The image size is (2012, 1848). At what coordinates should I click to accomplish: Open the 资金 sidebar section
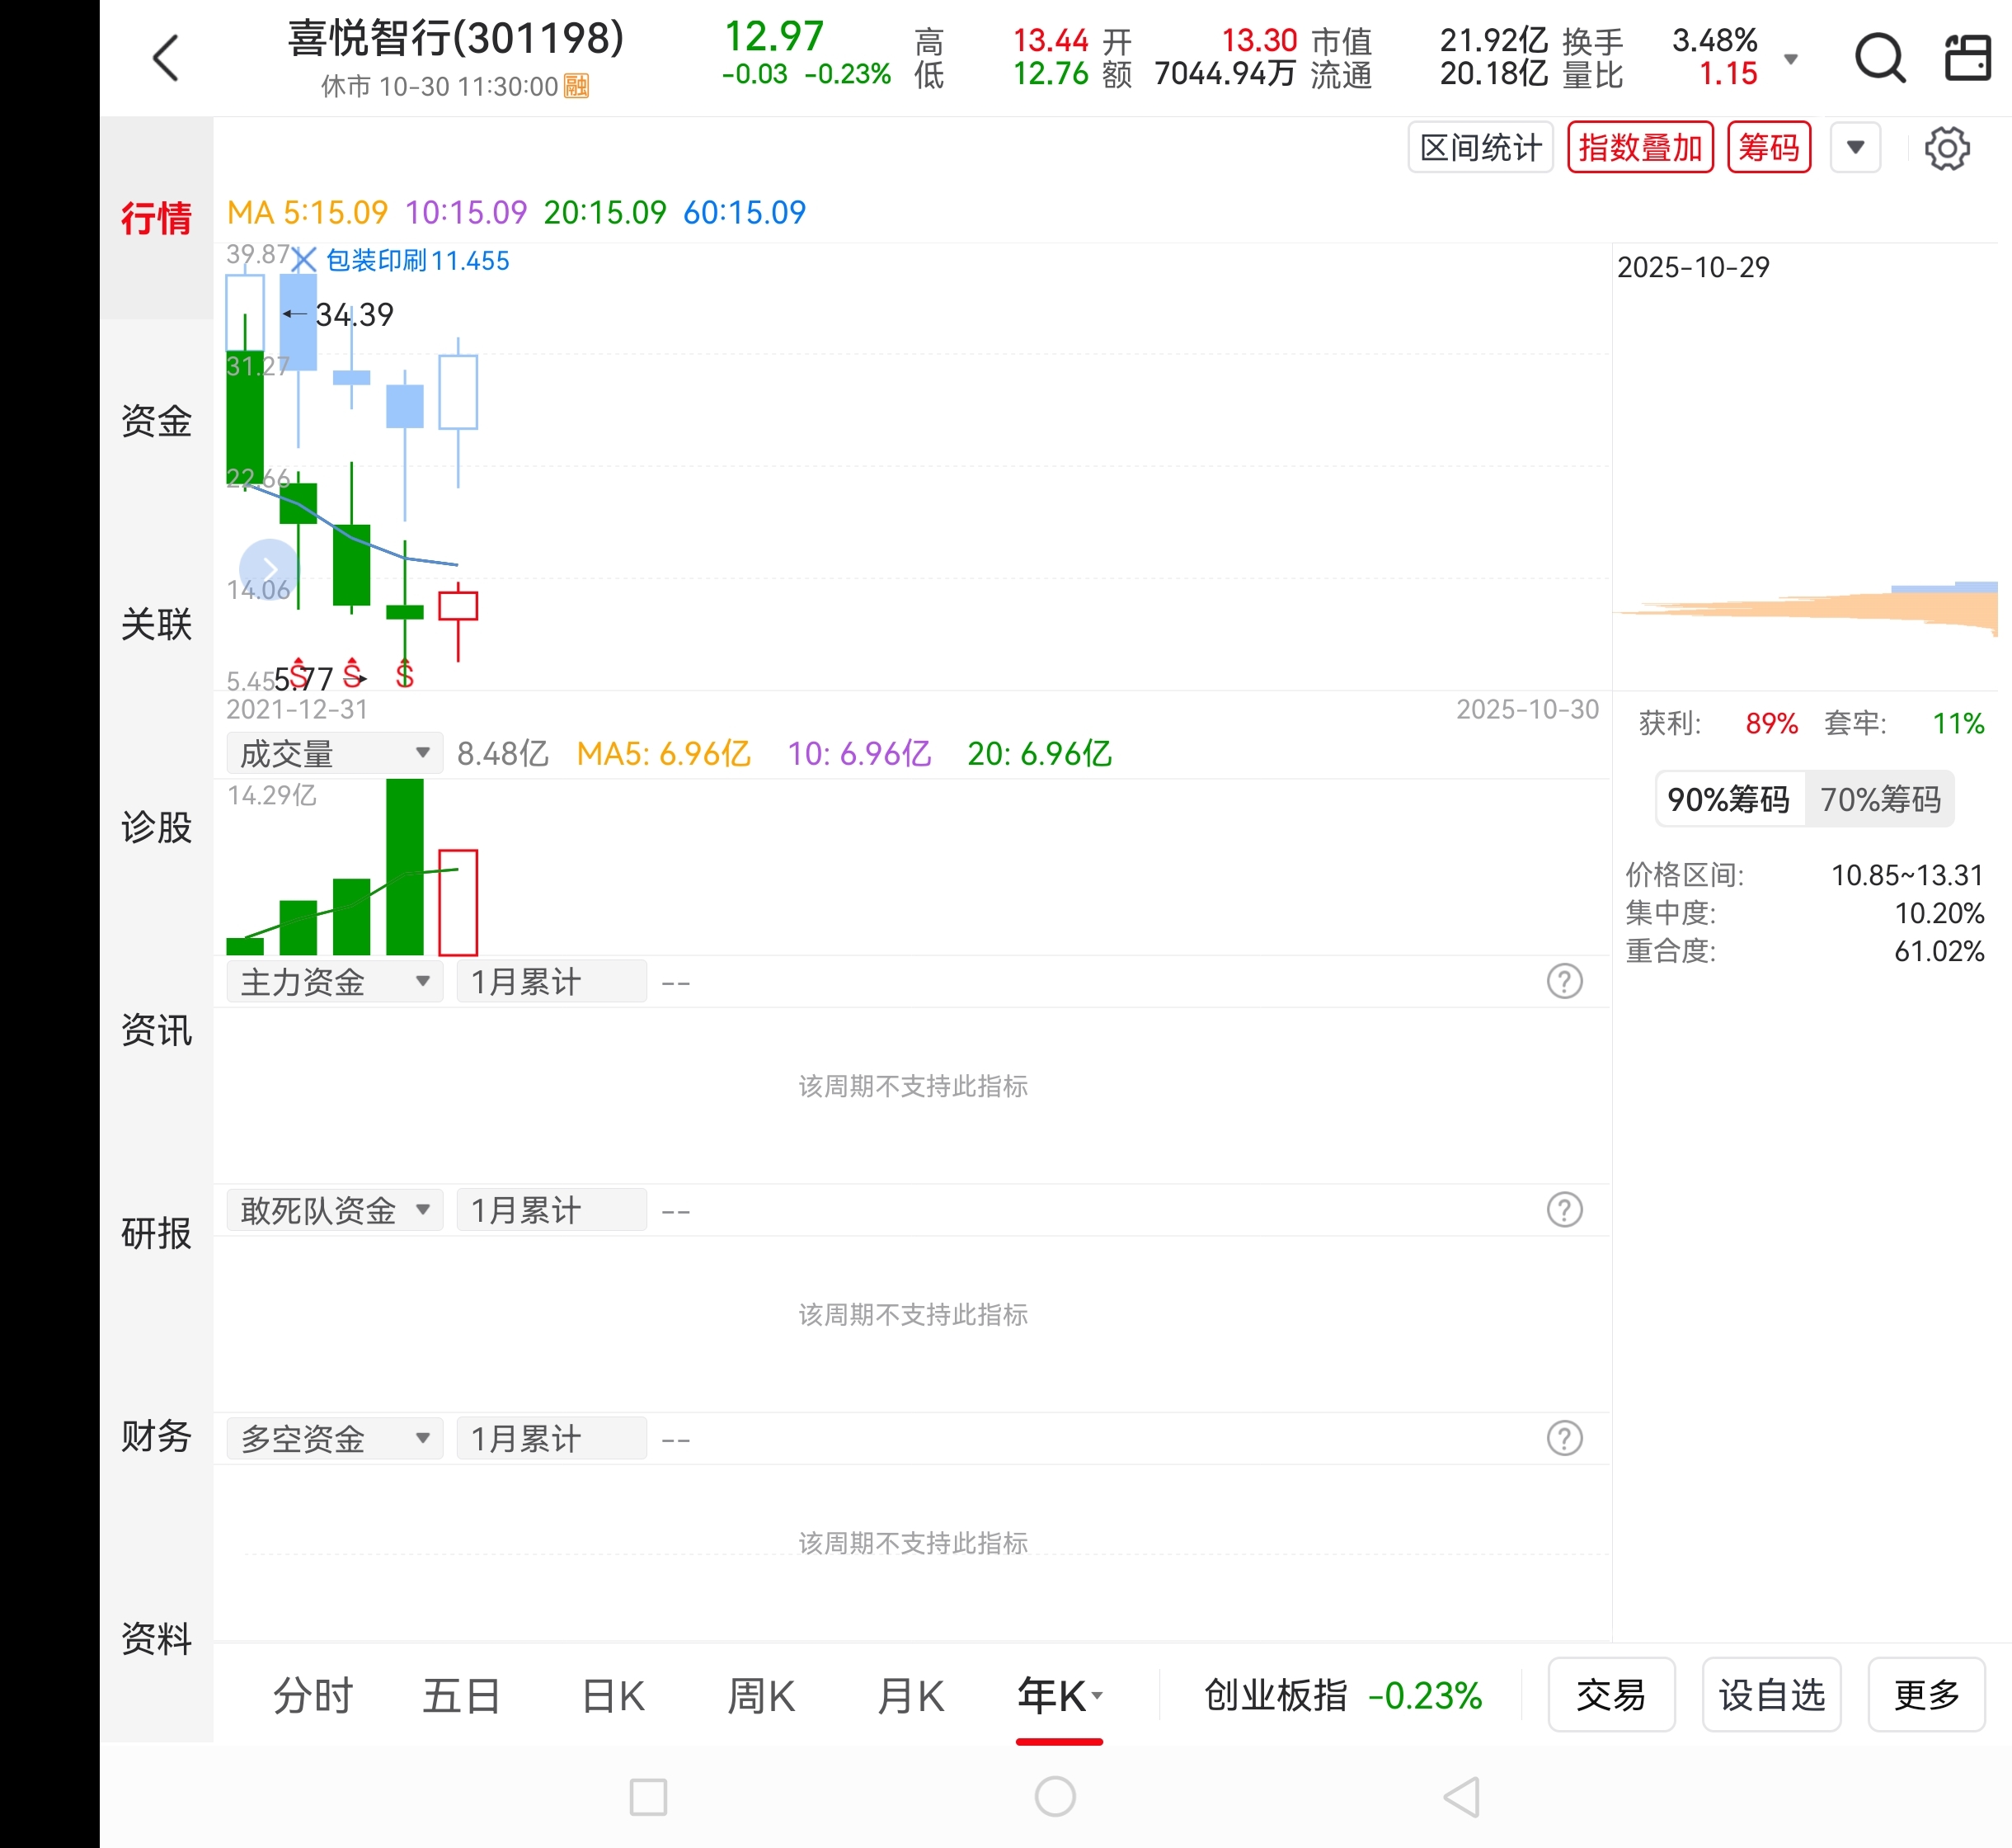click(156, 421)
